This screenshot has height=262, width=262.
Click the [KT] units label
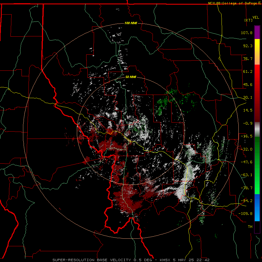click(x=249, y=20)
